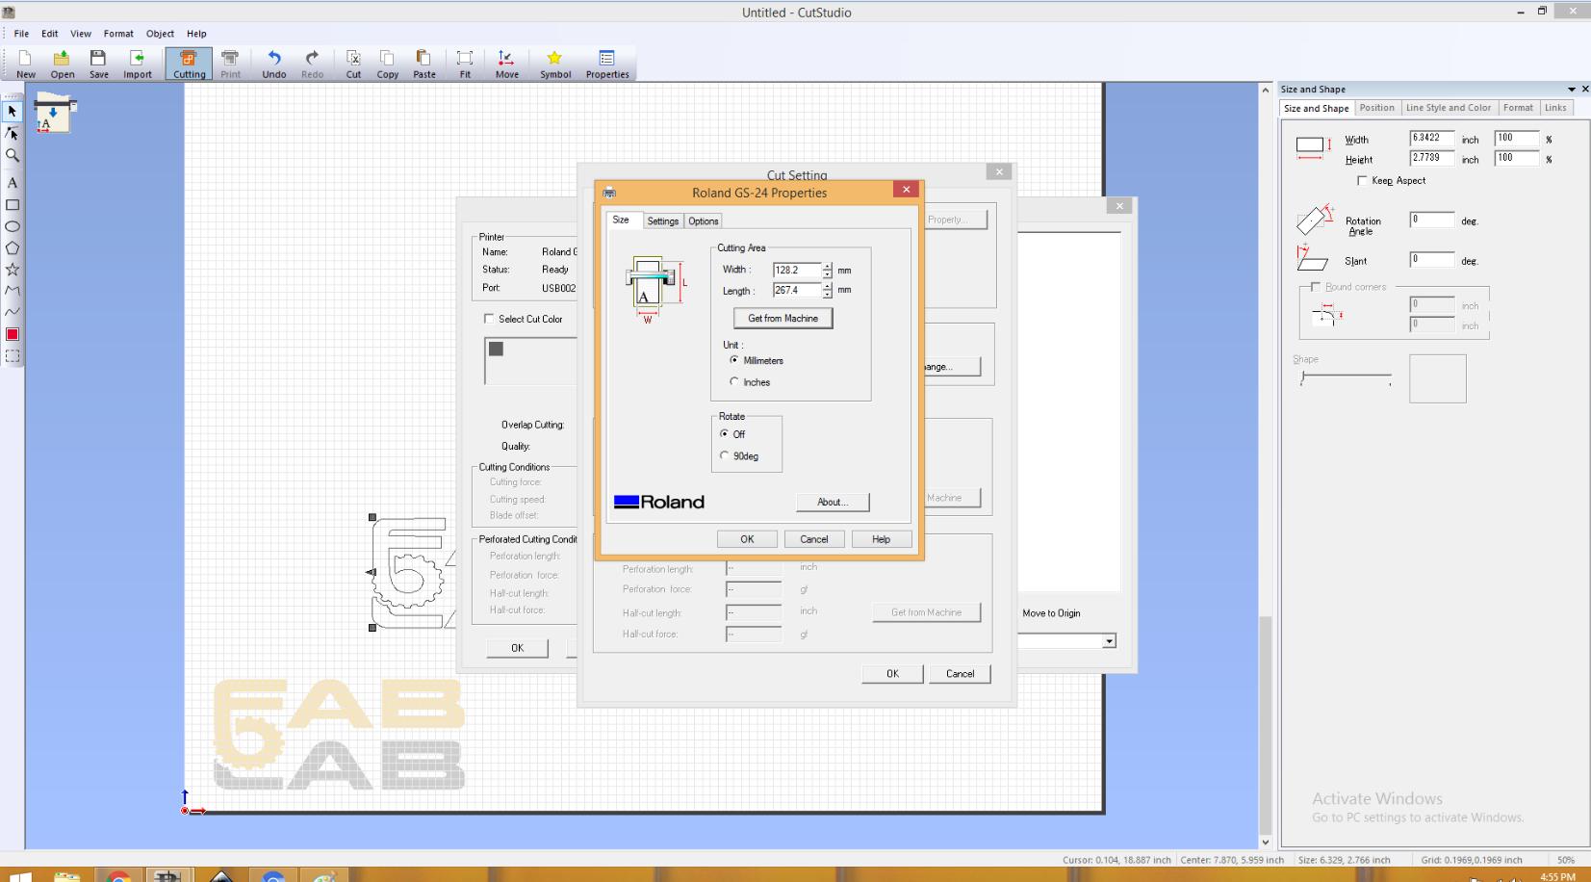The width and height of the screenshot is (1591, 882).
Task: Open the Object menu
Action: pyautogui.click(x=160, y=34)
